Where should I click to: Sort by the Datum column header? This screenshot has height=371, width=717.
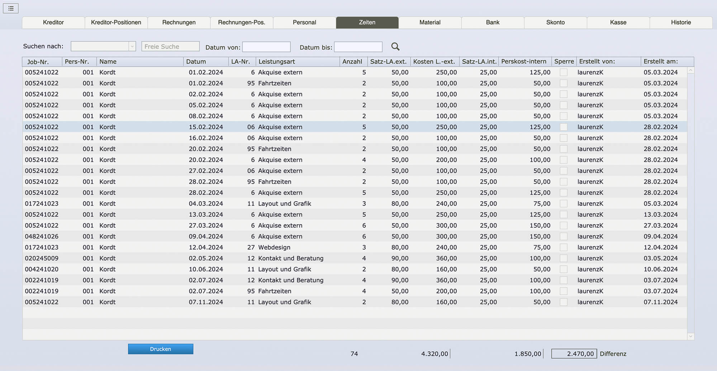tap(206, 62)
